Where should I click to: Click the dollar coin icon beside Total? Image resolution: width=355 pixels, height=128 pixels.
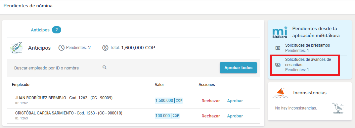(x=105, y=48)
